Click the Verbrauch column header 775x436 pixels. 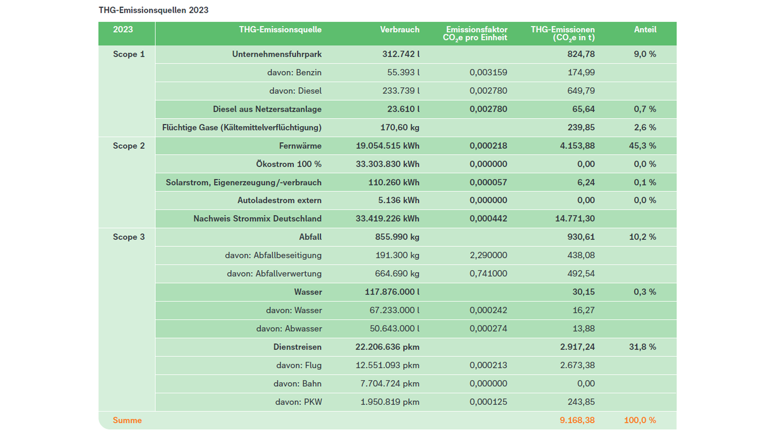[x=399, y=29]
